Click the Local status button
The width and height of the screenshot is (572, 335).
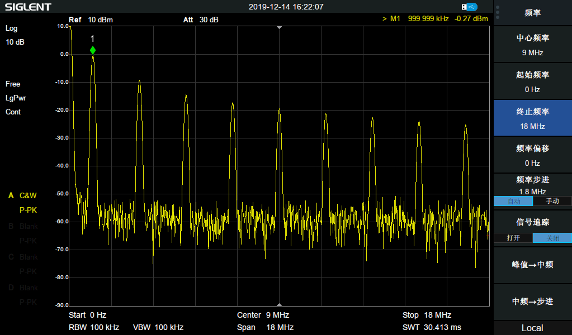click(x=532, y=328)
